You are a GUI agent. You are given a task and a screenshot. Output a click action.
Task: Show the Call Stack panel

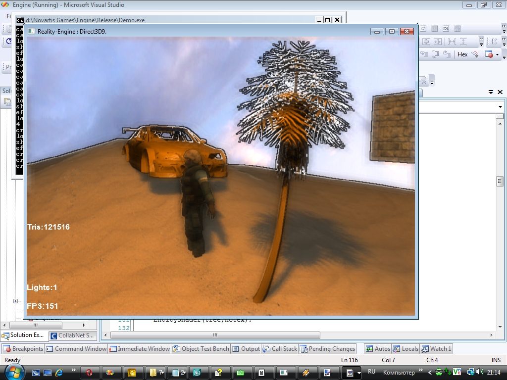280,349
